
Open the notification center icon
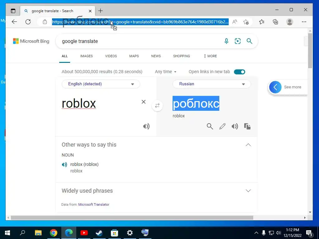pyautogui.click(x=309, y=233)
